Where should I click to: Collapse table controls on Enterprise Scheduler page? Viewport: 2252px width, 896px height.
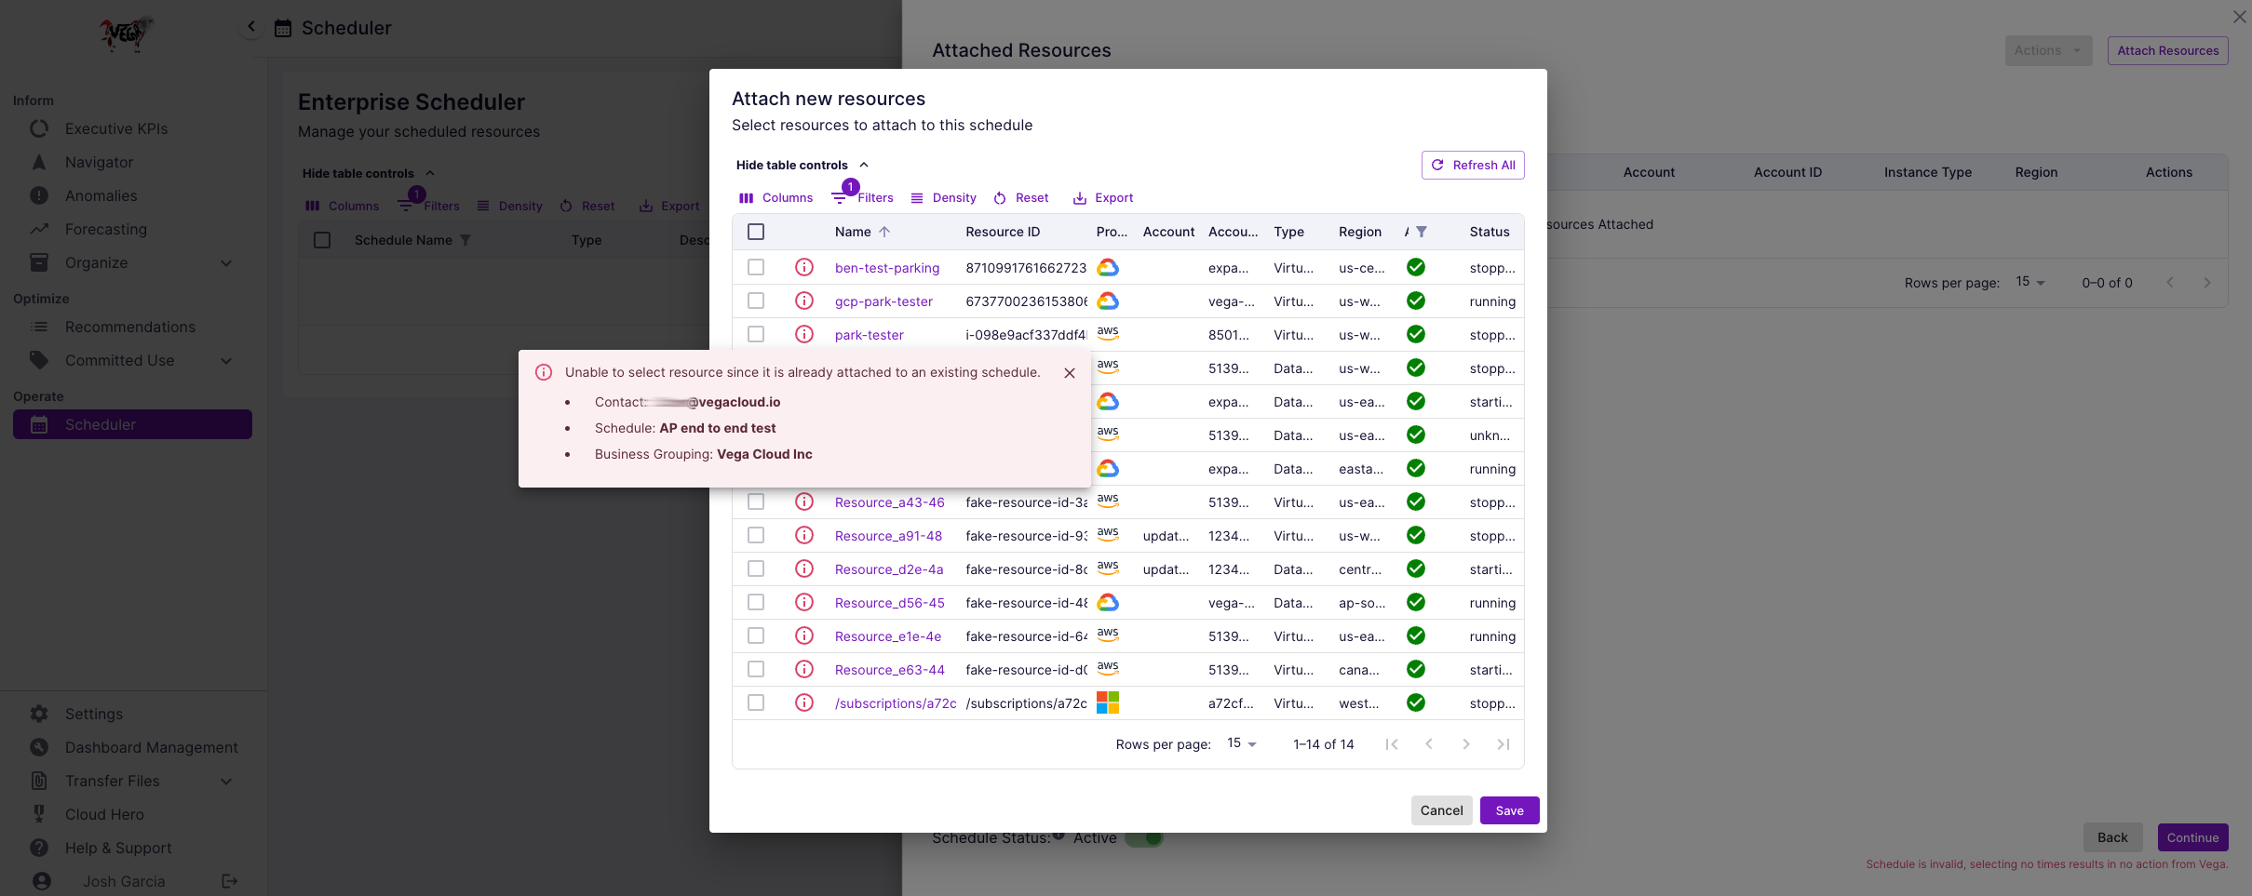point(369,174)
